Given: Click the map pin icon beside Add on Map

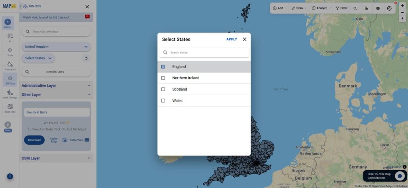Looking at the screenshot, I should (x=65, y=140).
